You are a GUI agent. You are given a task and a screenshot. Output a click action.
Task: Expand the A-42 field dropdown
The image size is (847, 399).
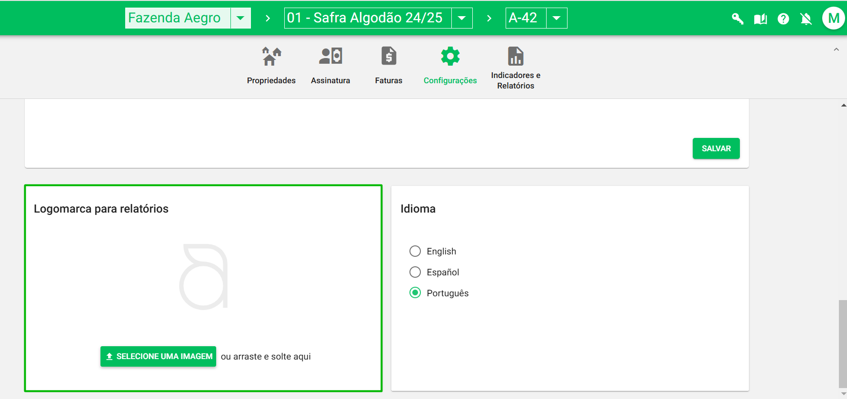(x=556, y=18)
